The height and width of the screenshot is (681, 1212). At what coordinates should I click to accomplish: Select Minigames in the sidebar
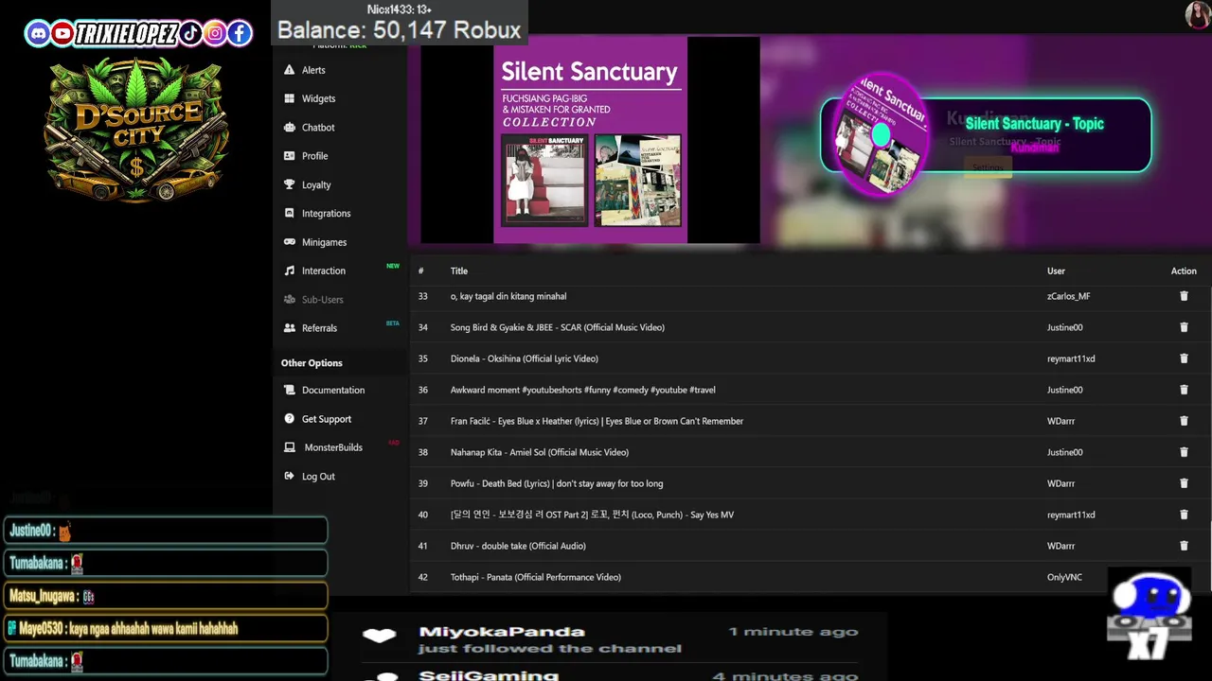324,242
